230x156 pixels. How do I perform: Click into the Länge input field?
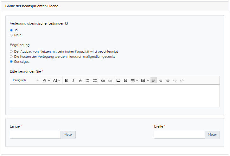tap(35, 135)
